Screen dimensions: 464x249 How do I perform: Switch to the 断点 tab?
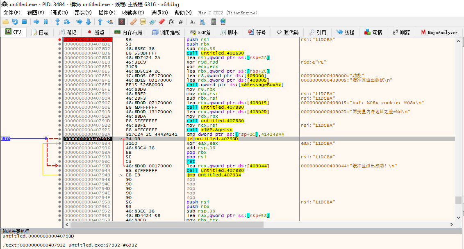(96, 32)
